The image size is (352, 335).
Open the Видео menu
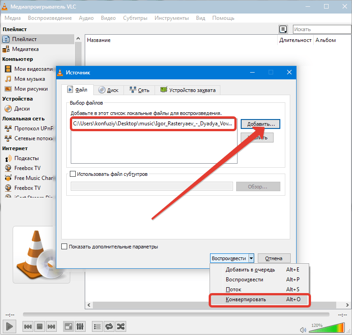click(x=108, y=18)
